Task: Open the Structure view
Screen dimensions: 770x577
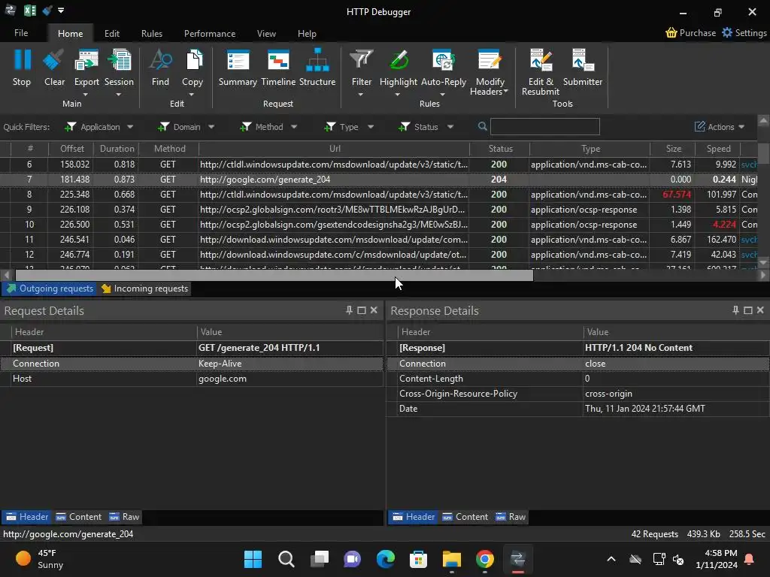Action: pos(317,68)
